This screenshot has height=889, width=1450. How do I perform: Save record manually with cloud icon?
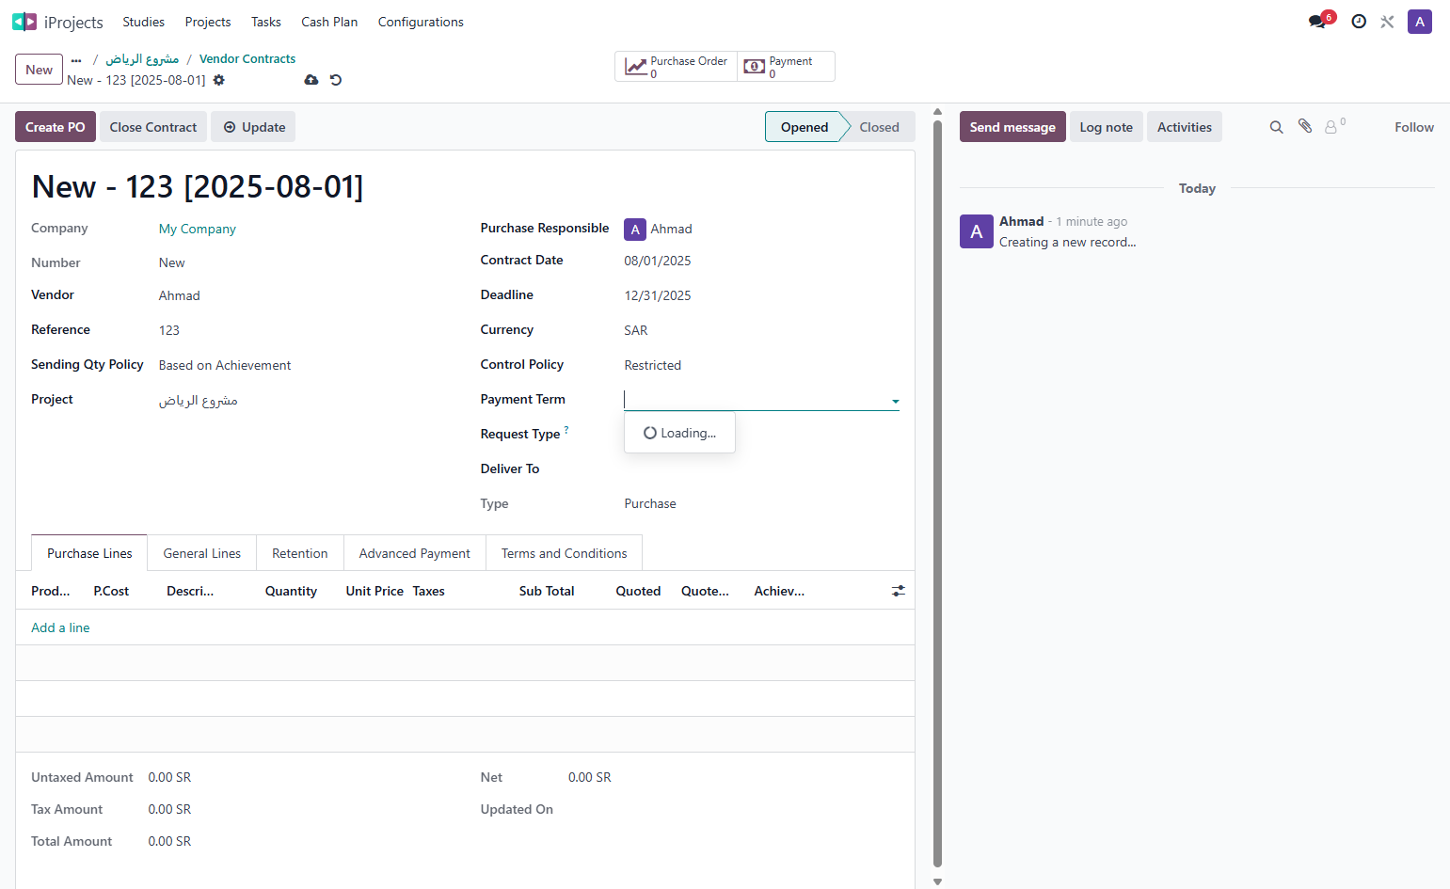pyautogui.click(x=311, y=80)
